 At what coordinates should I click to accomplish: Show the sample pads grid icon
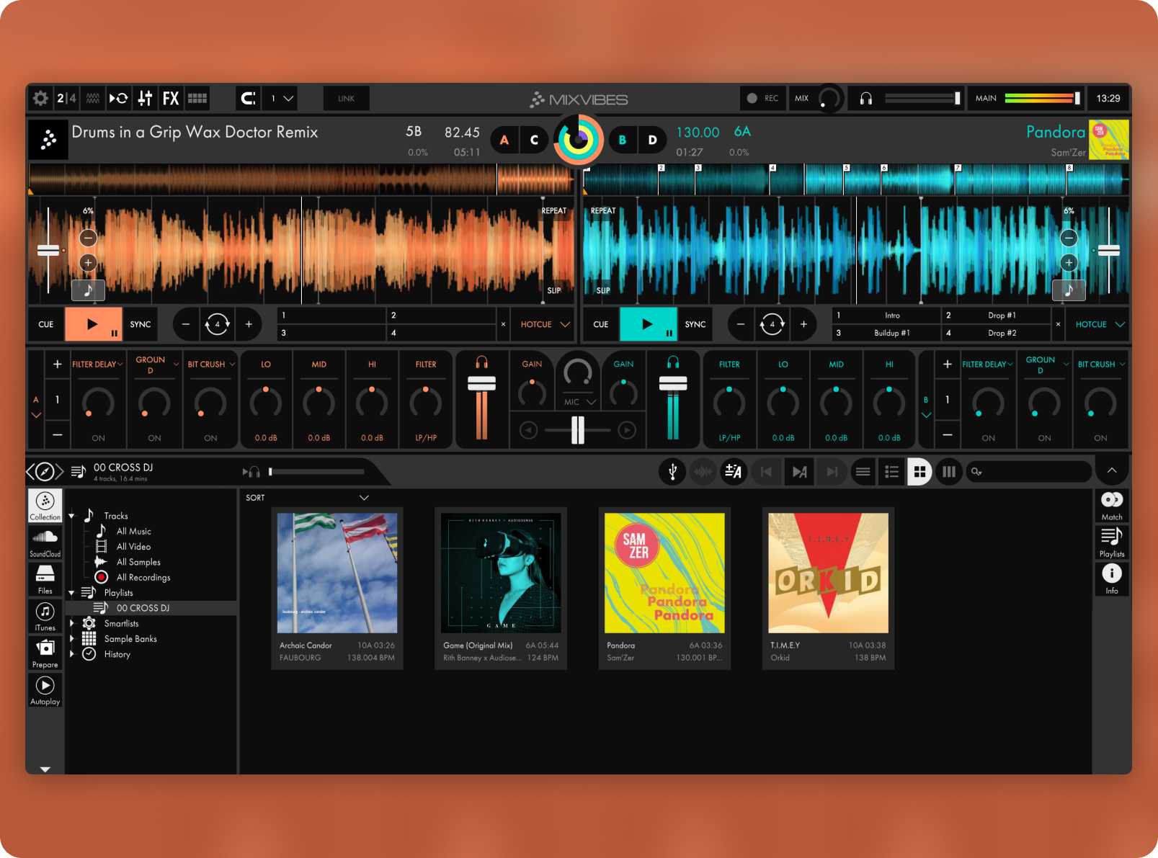197,98
